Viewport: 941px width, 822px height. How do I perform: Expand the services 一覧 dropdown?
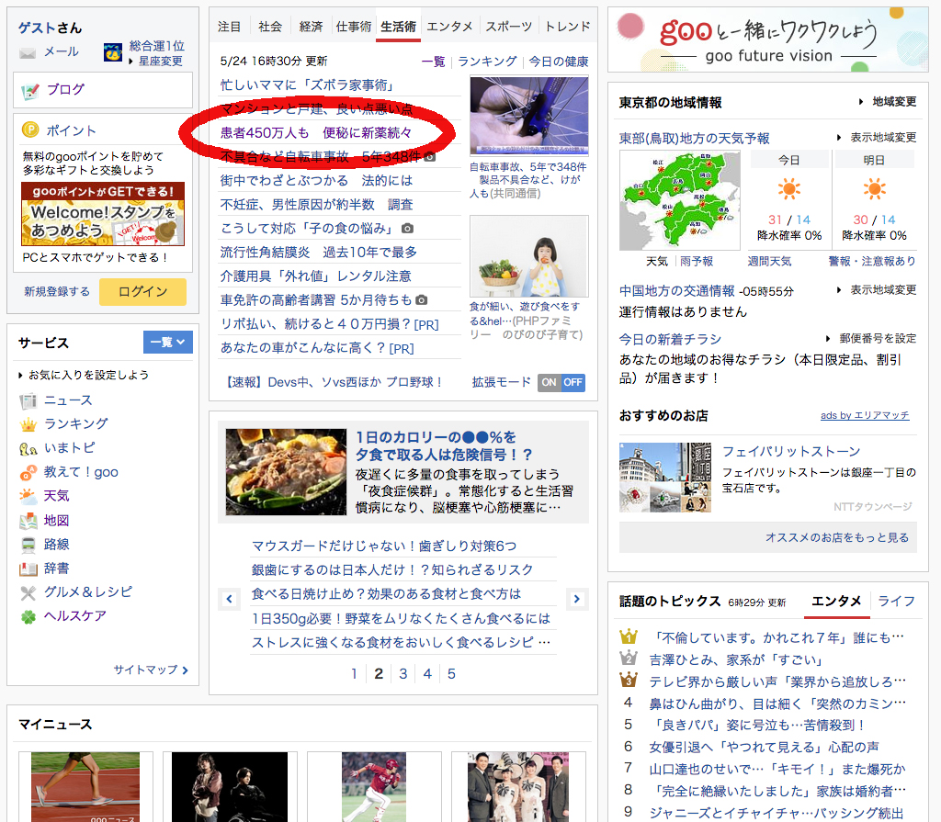168,342
